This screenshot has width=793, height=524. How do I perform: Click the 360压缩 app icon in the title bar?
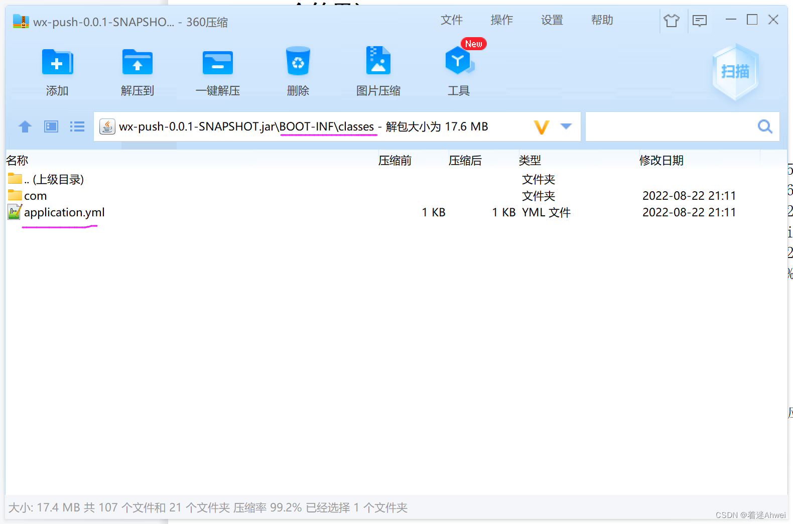pyautogui.click(x=21, y=22)
